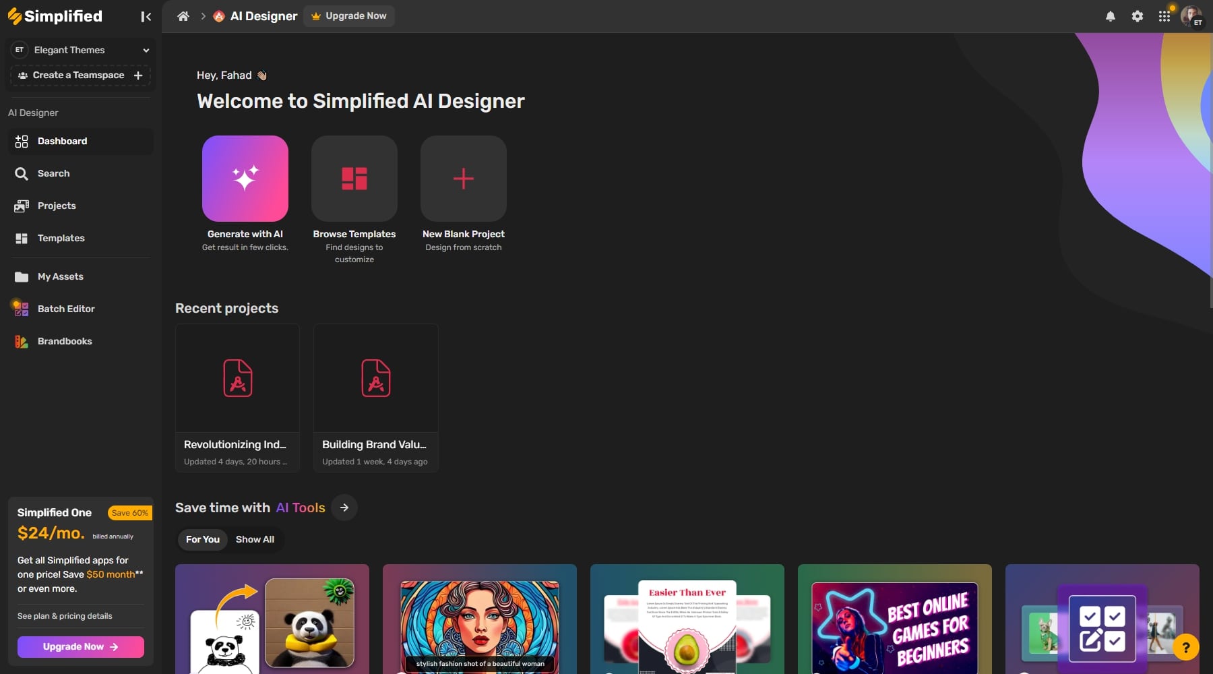
Task: Expand the Elegant Themes workspace dropdown
Action: click(146, 50)
